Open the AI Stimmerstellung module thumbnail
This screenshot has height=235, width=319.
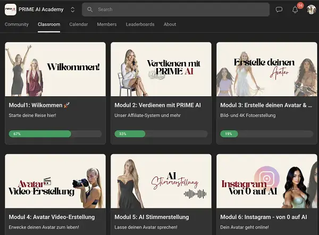[161, 181]
